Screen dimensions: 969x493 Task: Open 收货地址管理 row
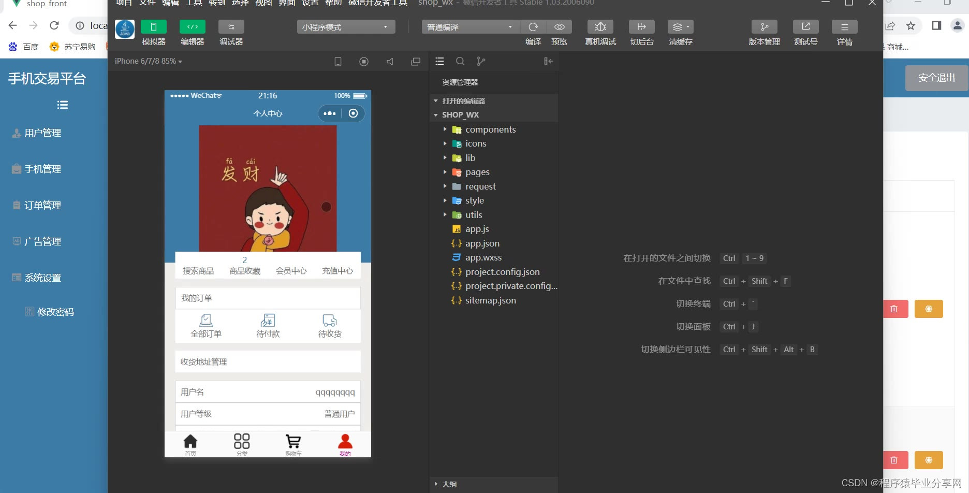click(268, 361)
